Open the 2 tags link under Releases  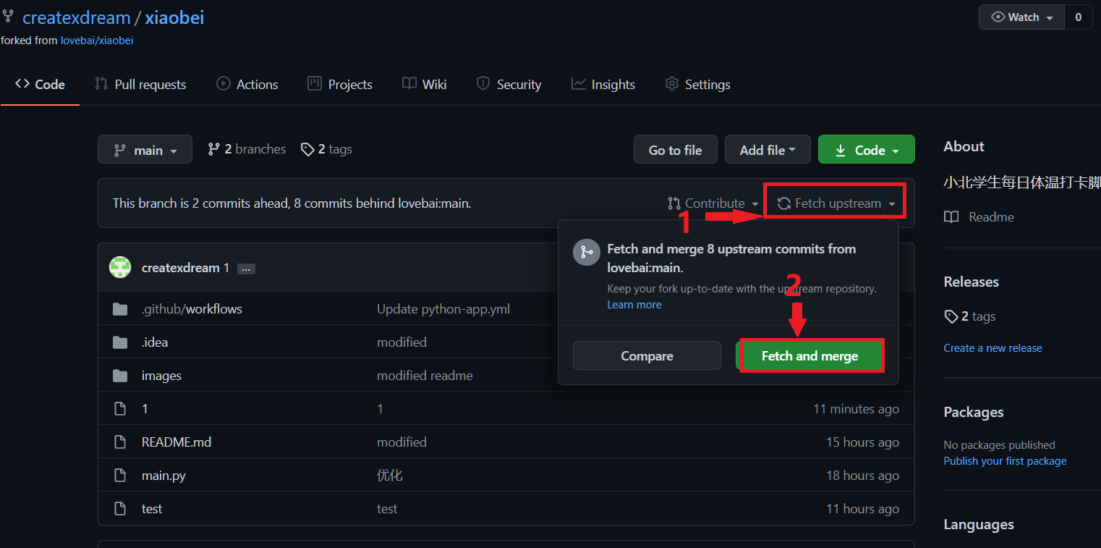[970, 316]
